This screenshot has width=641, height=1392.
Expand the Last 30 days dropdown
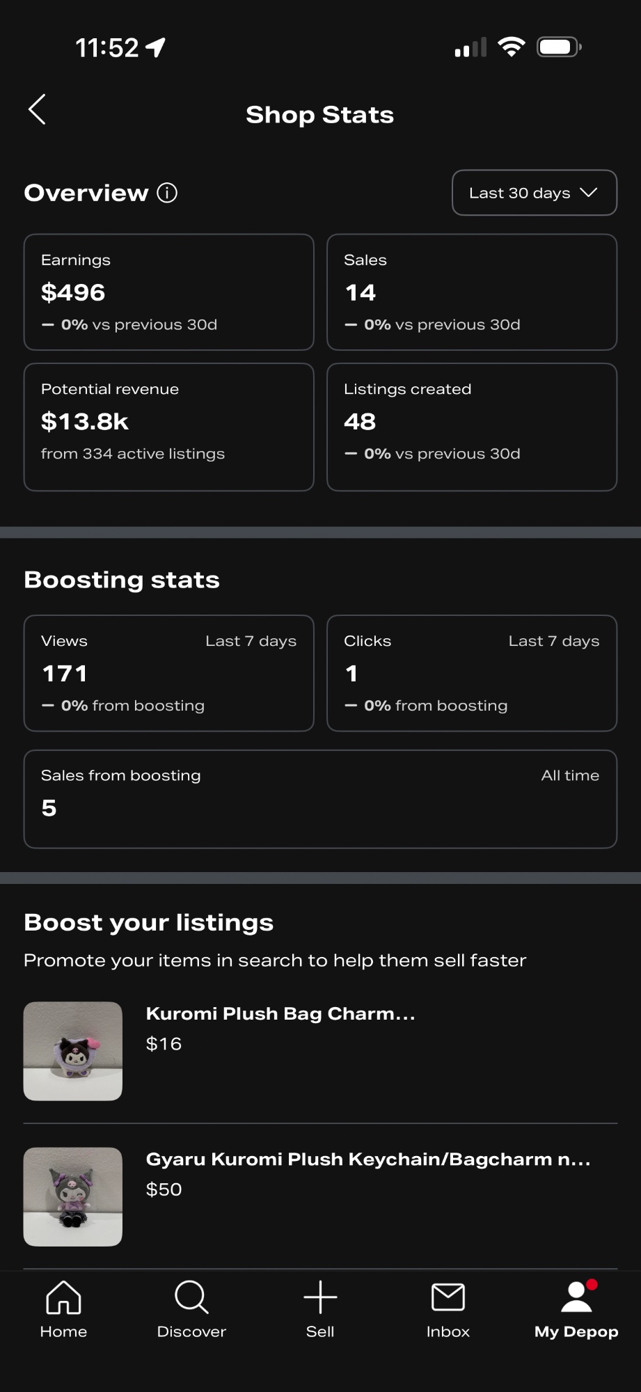click(535, 193)
